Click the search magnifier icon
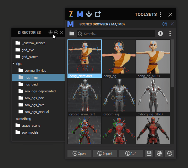188x168 pixels. click(80, 34)
